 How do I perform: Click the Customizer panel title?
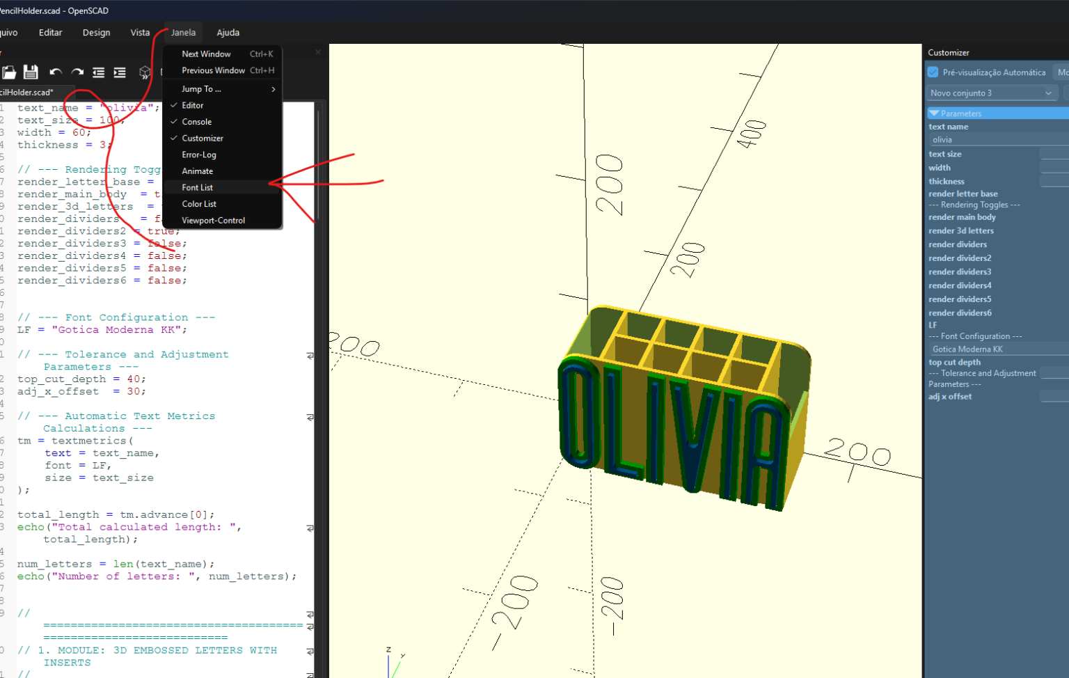tap(948, 53)
